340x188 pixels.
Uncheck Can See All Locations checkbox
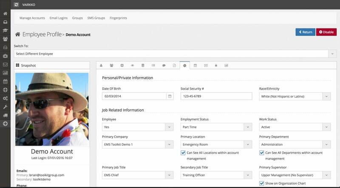coord(183,153)
